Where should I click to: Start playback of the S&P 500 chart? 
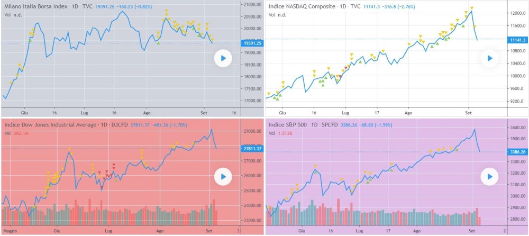coord(490,177)
